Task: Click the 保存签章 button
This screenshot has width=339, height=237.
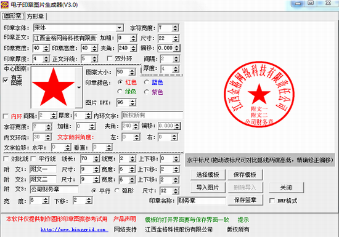Action: click(x=245, y=200)
